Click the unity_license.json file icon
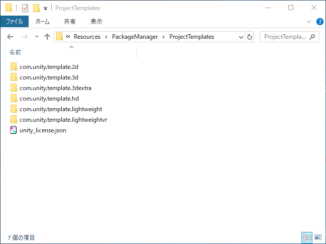The height and width of the screenshot is (244, 326). coord(13,130)
